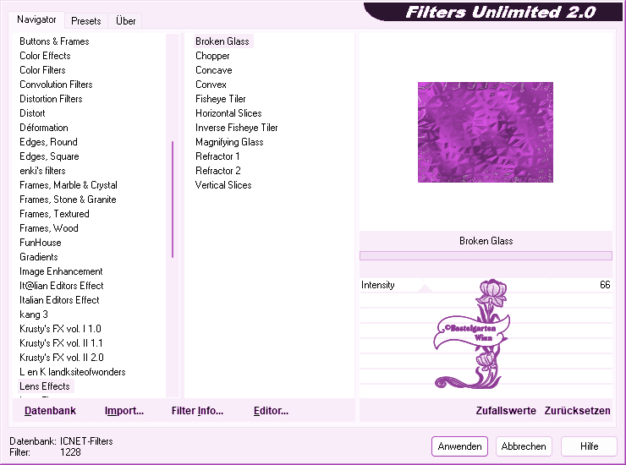Select Convolution Filters category
The image size is (626, 465).
pos(56,85)
